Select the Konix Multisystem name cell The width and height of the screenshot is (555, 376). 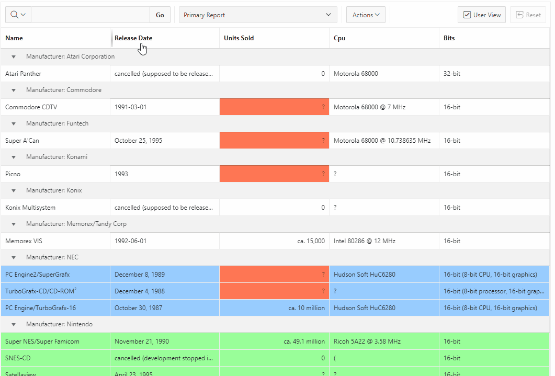(x=55, y=207)
